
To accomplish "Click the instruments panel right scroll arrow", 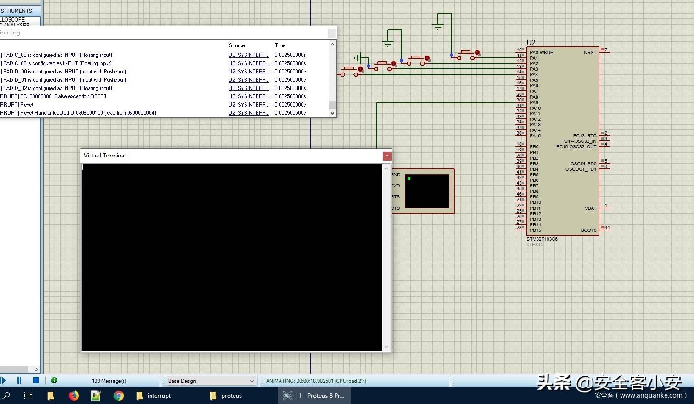I will point(37,369).
